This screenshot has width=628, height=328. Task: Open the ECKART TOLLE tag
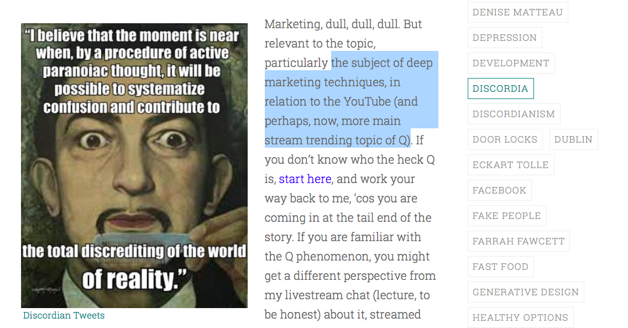click(x=510, y=165)
